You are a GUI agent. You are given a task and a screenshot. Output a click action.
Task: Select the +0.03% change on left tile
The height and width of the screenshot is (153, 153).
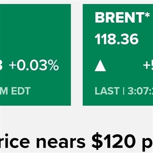pyautogui.click(x=34, y=66)
